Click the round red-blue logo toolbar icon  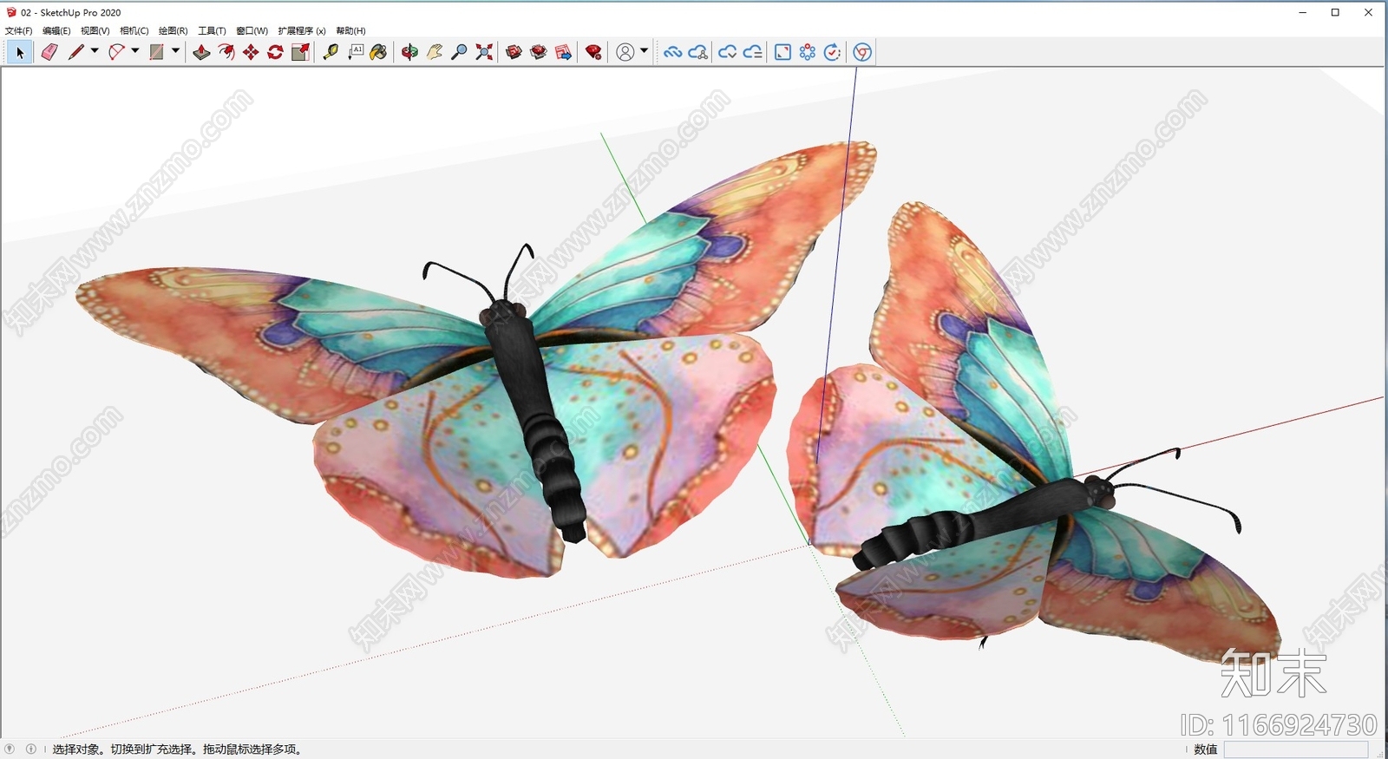(862, 52)
